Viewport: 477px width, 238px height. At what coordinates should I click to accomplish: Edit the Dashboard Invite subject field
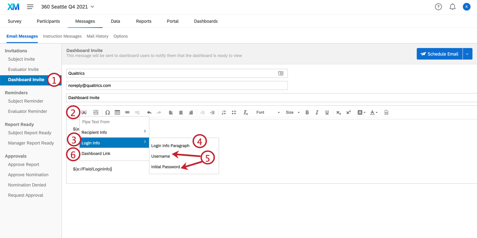272,98
